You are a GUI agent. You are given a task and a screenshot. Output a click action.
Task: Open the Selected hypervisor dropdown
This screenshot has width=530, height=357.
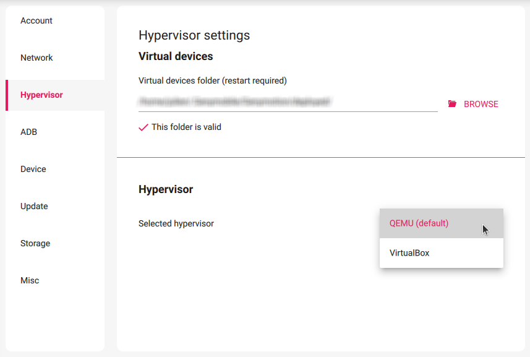click(x=441, y=223)
